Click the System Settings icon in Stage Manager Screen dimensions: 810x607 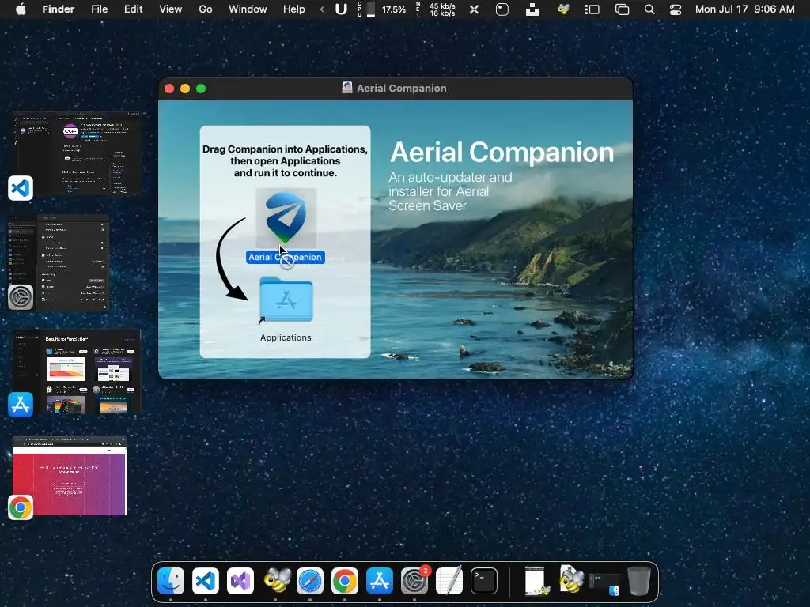(x=21, y=297)
